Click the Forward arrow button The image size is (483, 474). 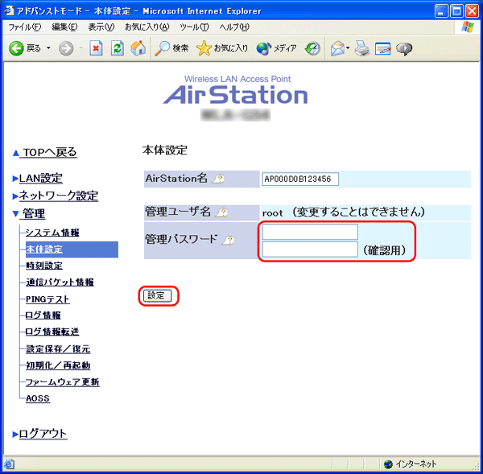point(66,48)
